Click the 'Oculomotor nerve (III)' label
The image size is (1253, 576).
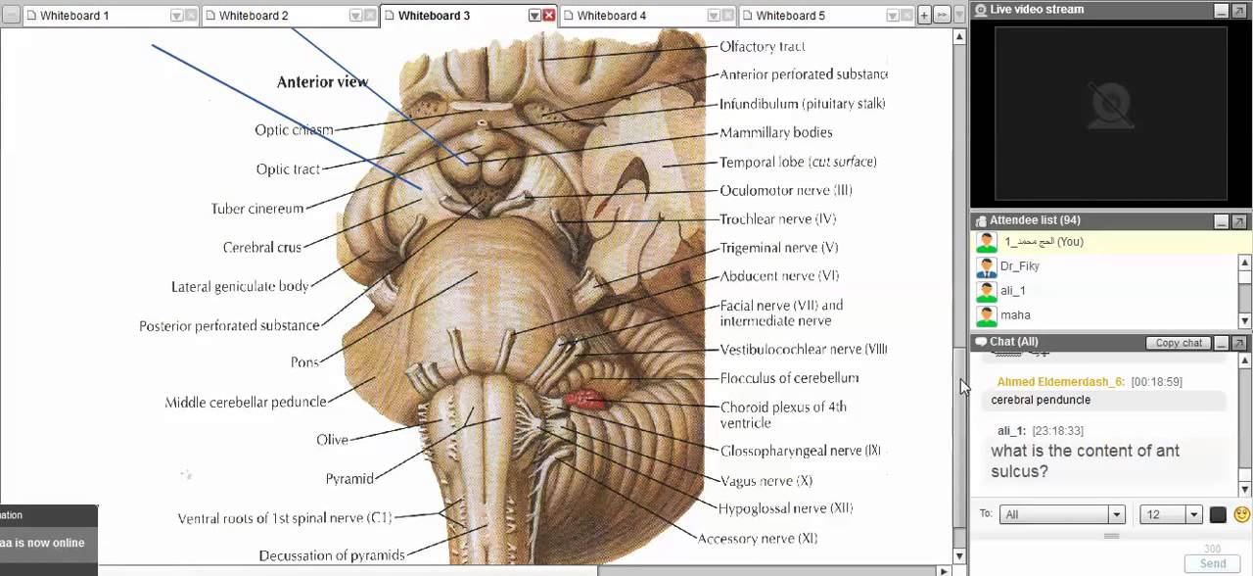coord(786,190)
